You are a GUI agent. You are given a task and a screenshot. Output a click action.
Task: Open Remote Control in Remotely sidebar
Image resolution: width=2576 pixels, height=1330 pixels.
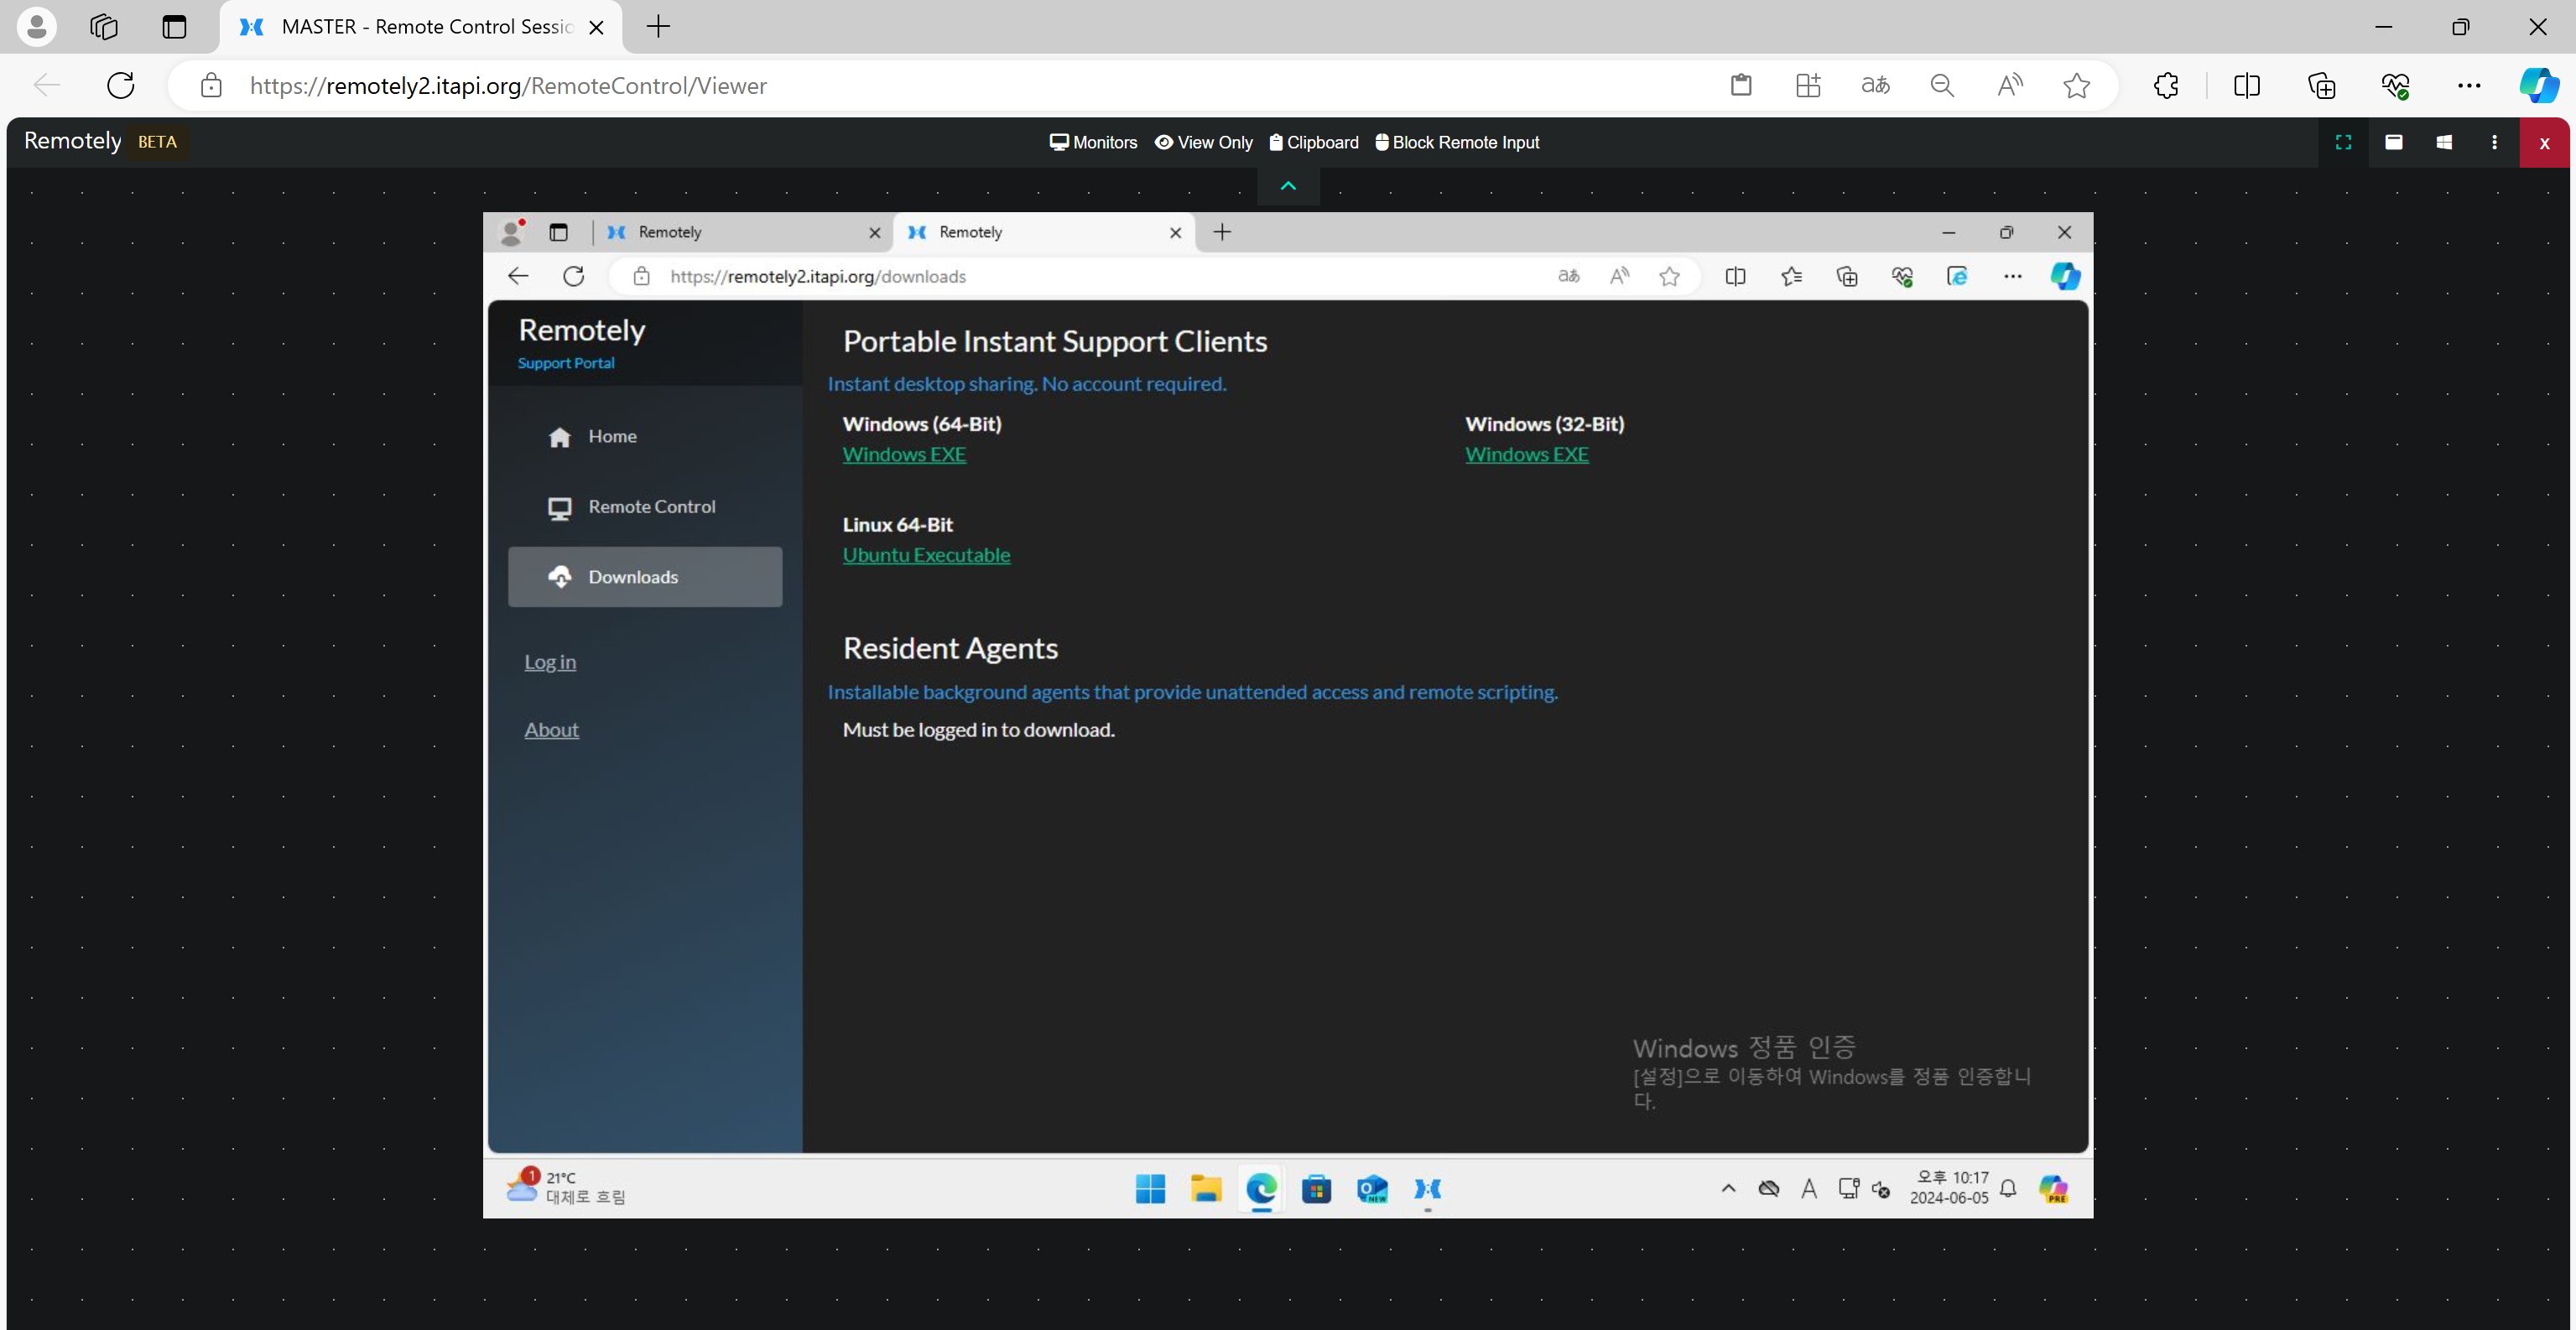coord(645,507)
